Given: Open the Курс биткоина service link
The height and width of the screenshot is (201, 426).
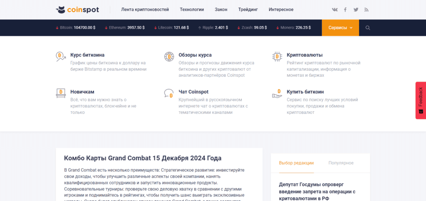Looking at the screenshot, I should 87,55.
